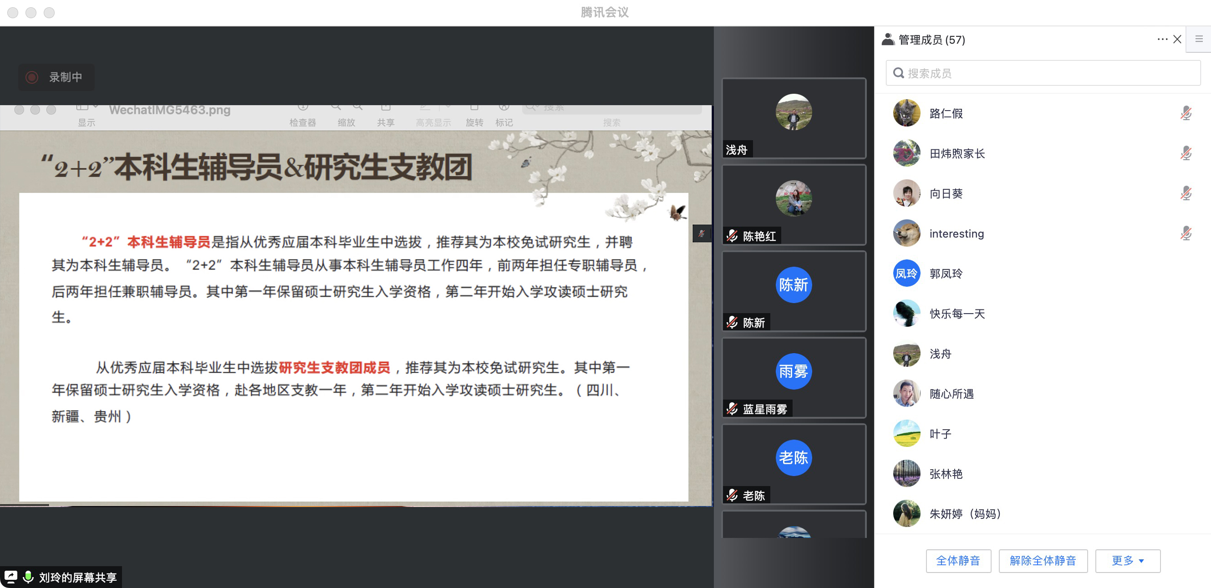The height and width of the screenshot is (588, 1211).
Task: Select 陈艳红's video thumbnail
Action: (793, 204)
